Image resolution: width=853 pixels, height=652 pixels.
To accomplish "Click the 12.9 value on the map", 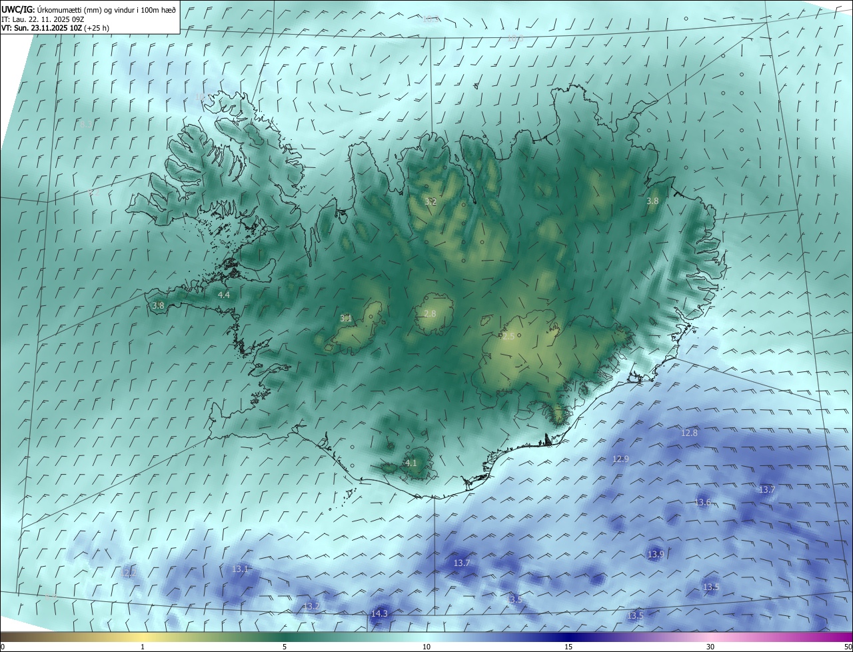I will click(620, 459).
